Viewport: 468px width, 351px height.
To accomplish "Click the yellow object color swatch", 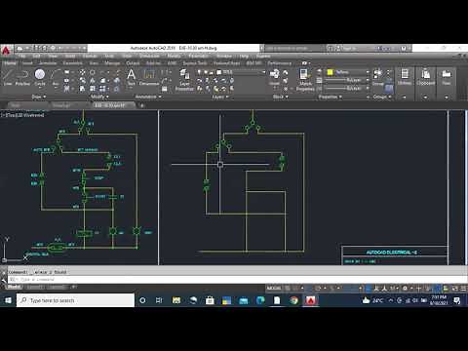I will pos(331,72).
